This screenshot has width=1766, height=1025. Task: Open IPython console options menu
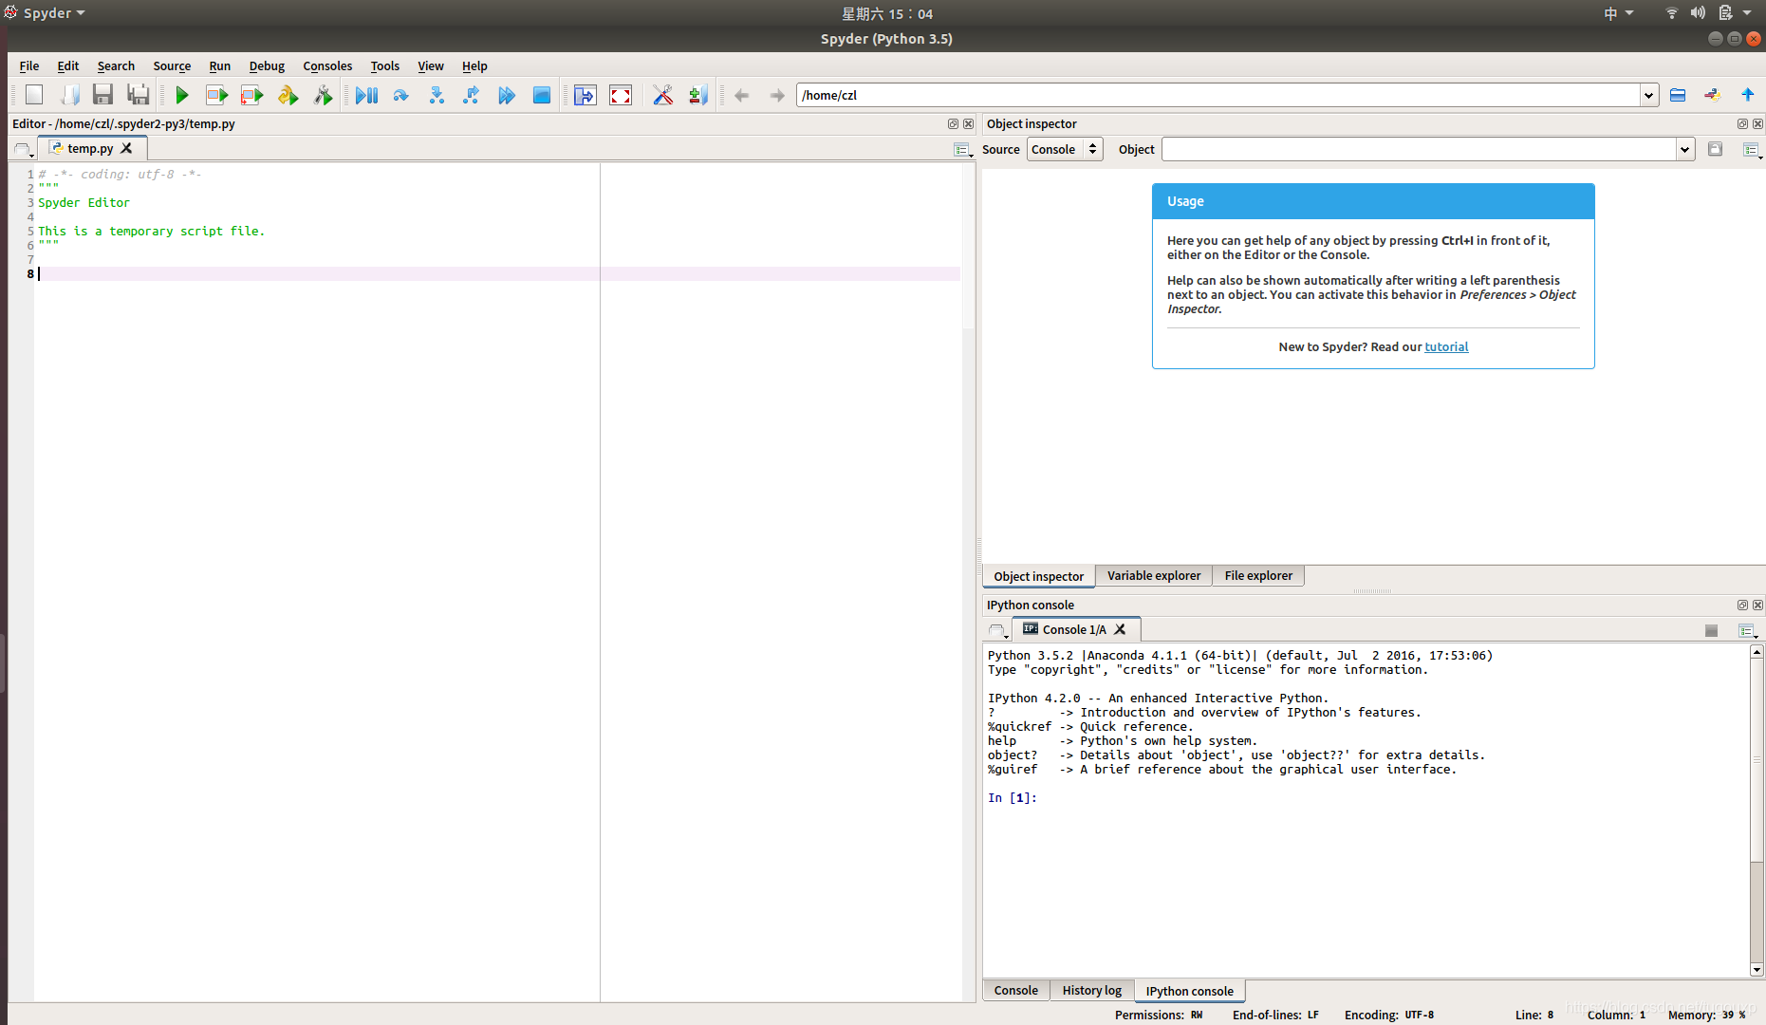[x=1748, y=631]
